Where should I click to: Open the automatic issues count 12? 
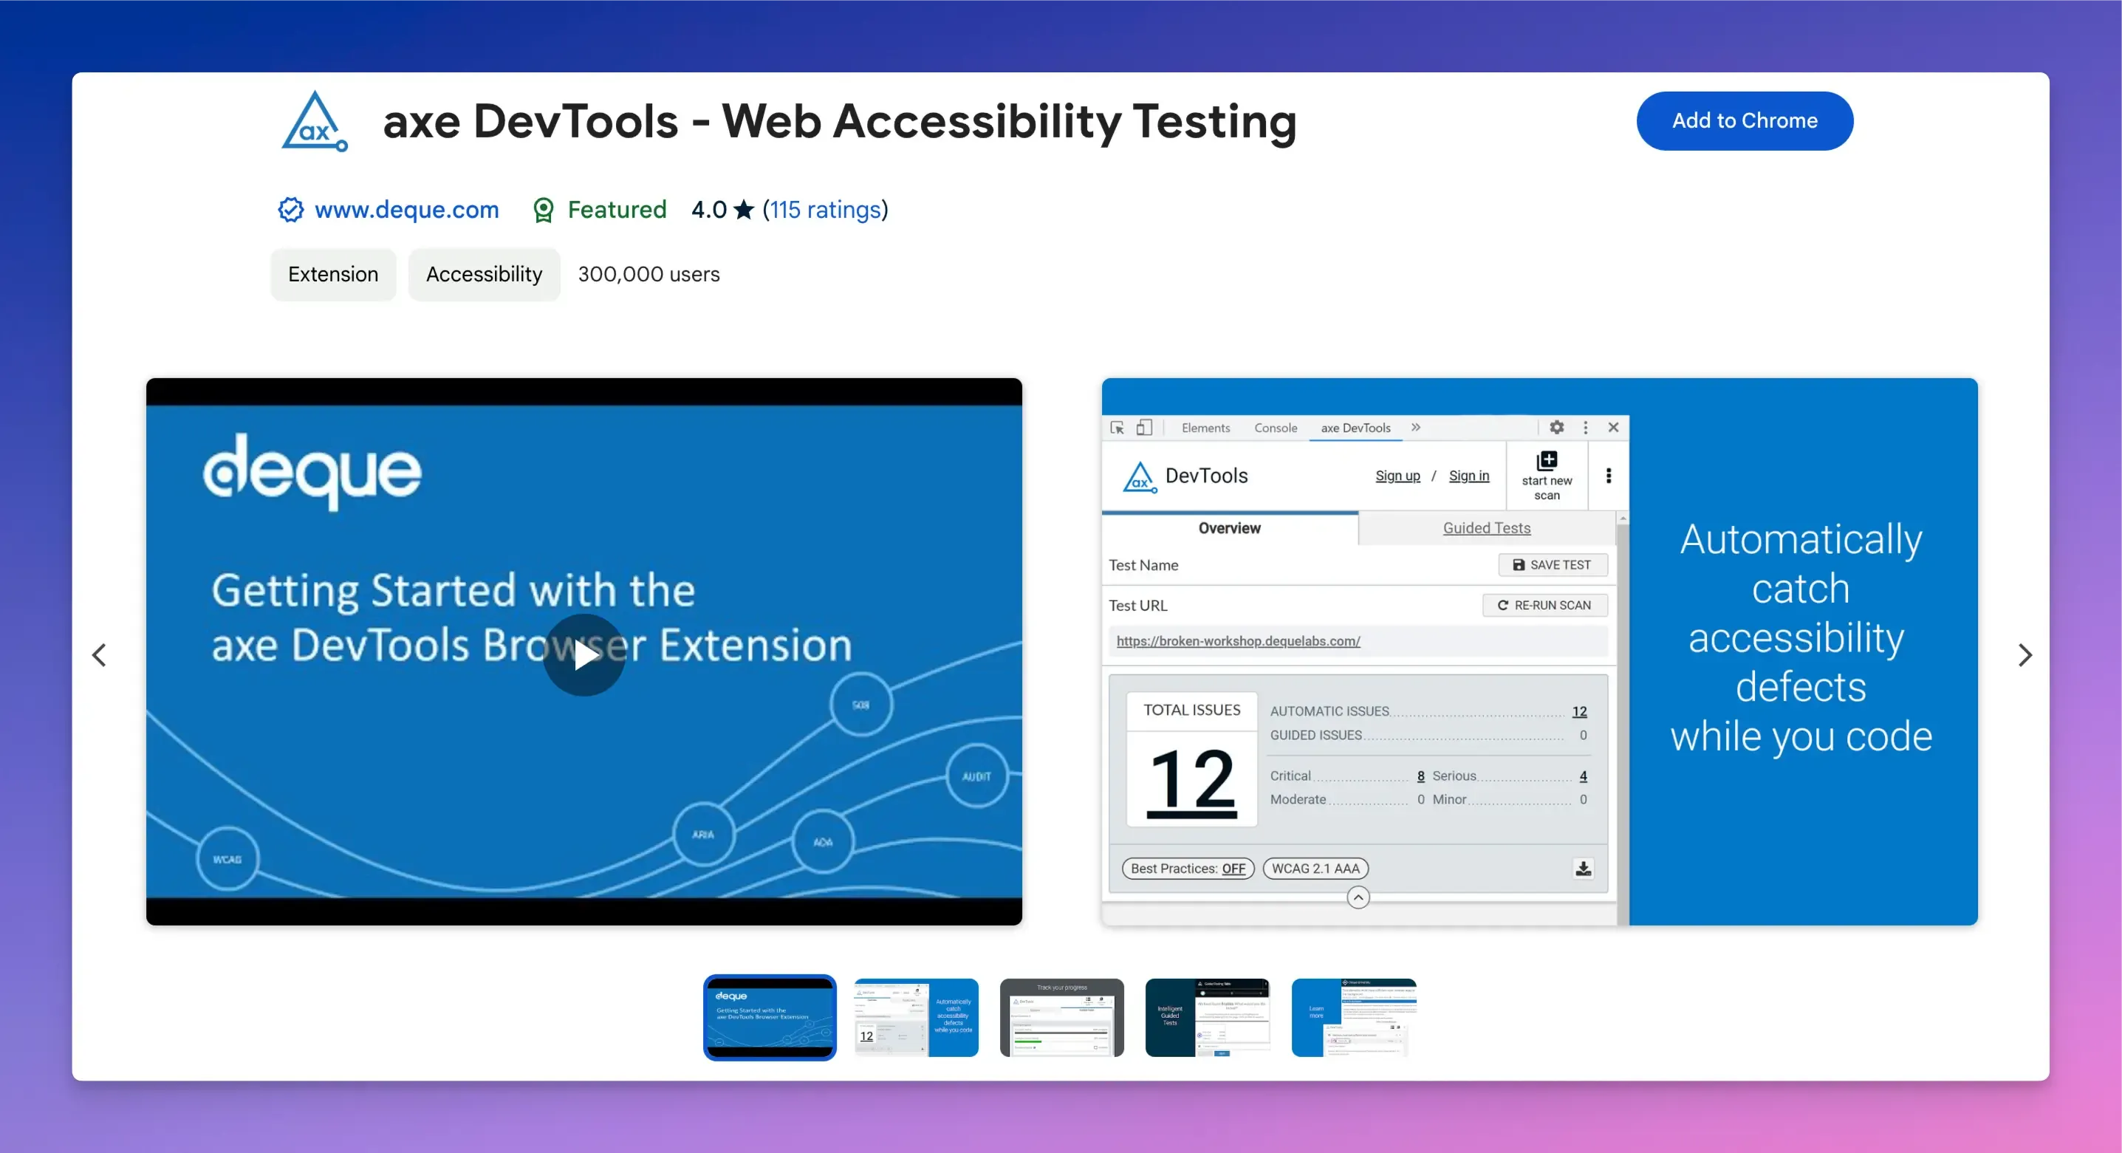click(x=1578, y=711)
